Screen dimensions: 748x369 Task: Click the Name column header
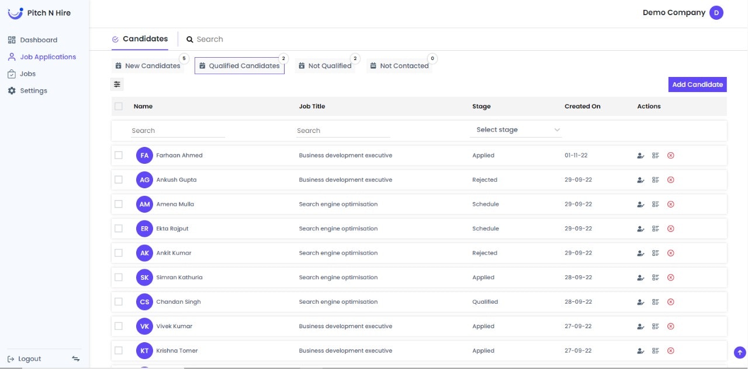pyautogui.click(x=143, y=107)
